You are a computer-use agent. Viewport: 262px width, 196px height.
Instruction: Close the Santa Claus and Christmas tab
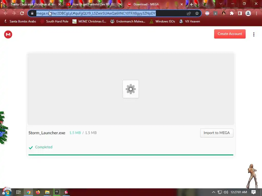pos(59,4)
